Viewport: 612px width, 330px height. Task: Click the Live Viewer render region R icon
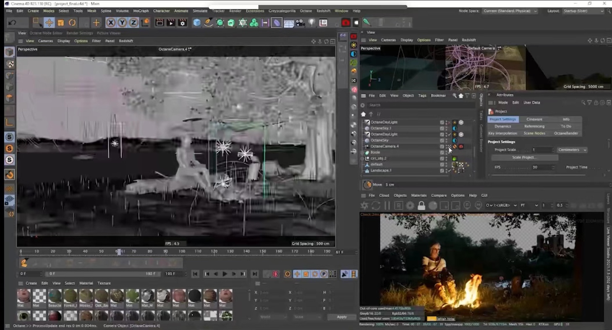coord(398,205)
